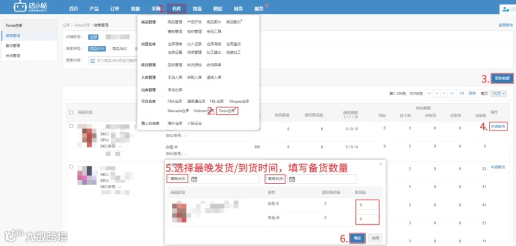The width and height of the screenshot is (516, 246).
Task: Check the second product row checkbox
Action: [x=72, y=166]
